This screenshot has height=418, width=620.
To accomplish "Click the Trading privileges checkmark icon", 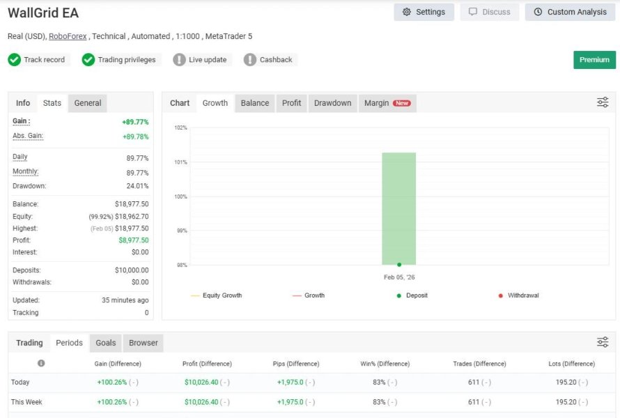I will 88,60.
